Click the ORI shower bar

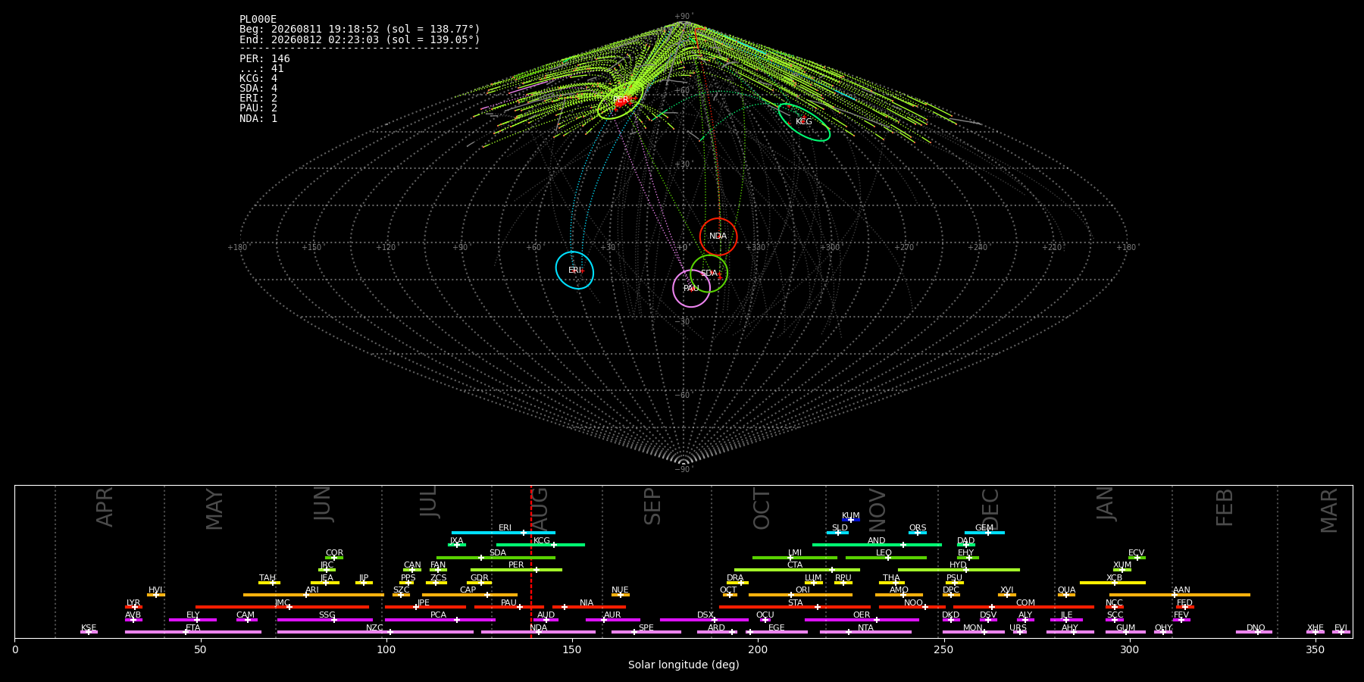point(800,595)
